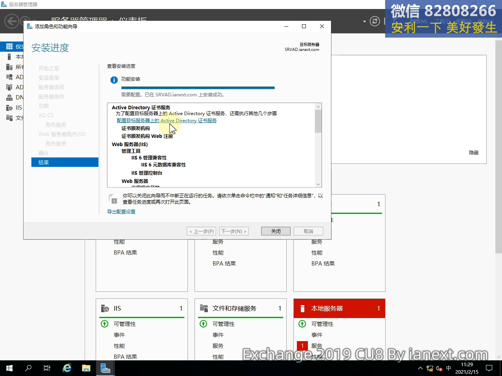Open Task View on the taskbar
Viewport: 502px width, 376px height.
47,368
